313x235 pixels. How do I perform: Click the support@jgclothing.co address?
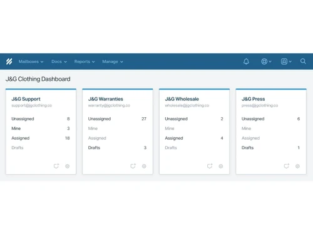32,105
